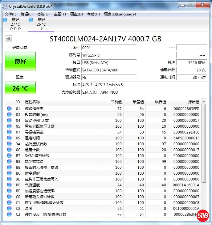The height and width of the screenshot is (225, 212).
Task: Click raw value 6A690000001E
Action: 186,138
